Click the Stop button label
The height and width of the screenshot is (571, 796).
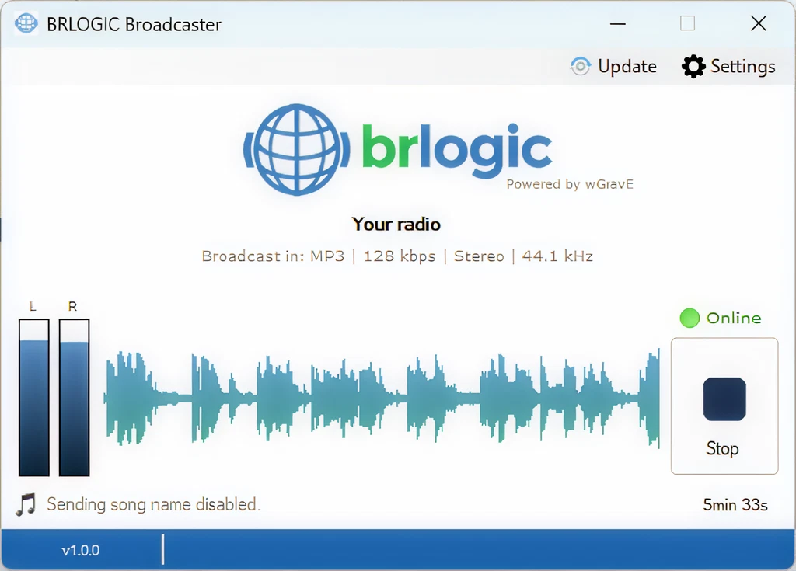722,449
